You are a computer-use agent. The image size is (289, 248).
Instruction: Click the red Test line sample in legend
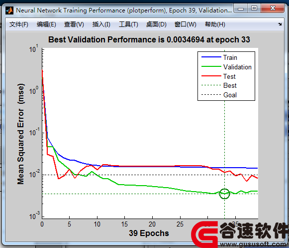[211, 76]
